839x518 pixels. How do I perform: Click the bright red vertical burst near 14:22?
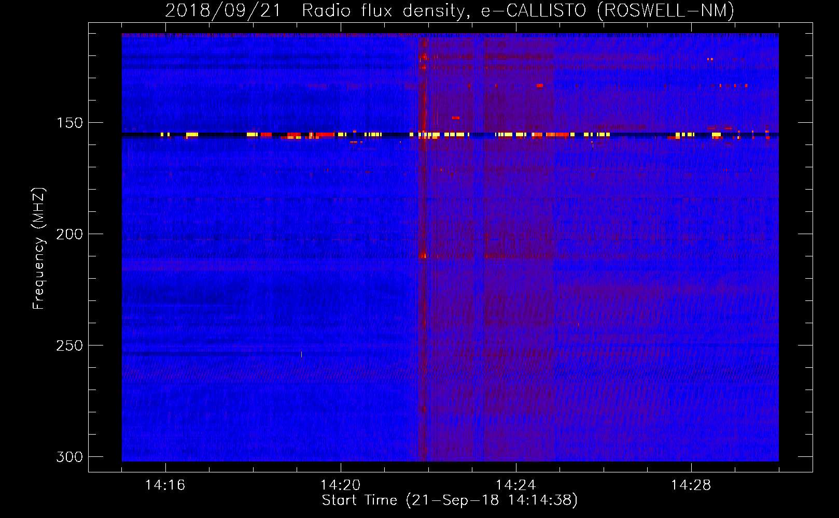424,248
